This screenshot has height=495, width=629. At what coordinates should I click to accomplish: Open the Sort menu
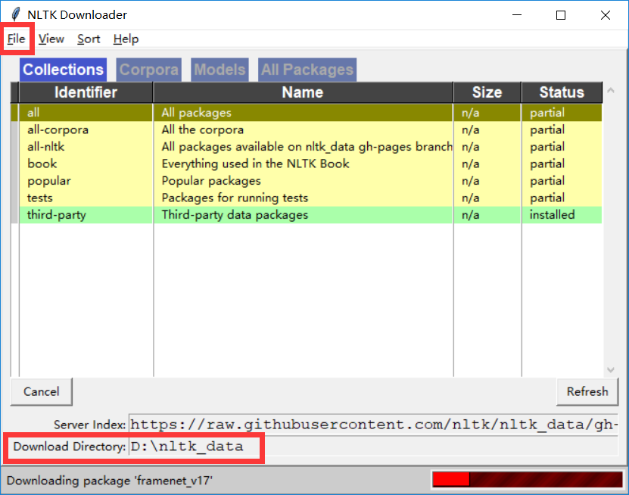pos(88,39)
